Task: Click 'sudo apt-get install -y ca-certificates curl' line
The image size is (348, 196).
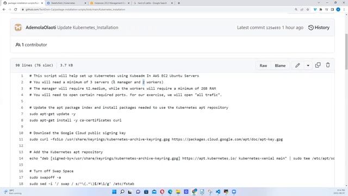Action: (x=76, y=120)
